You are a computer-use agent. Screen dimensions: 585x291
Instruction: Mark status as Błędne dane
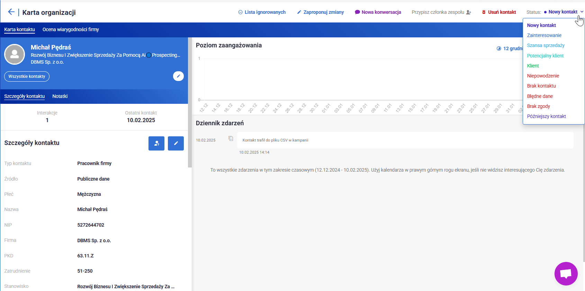[x=540, y=96]
